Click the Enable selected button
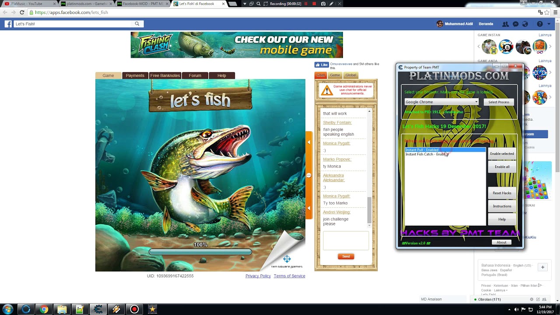The height and width of the screenshot is (315, 560). point(502,154)
